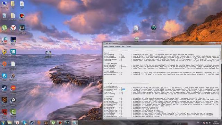
Task: Launch uTorrent from the desktop shortcut
Action: [x=5, y=28]
